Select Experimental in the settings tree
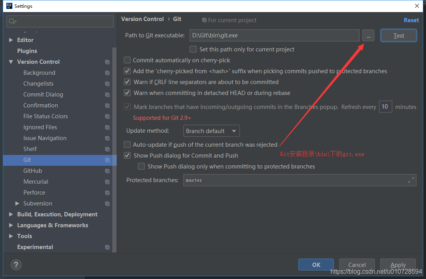 pos(35,247)
